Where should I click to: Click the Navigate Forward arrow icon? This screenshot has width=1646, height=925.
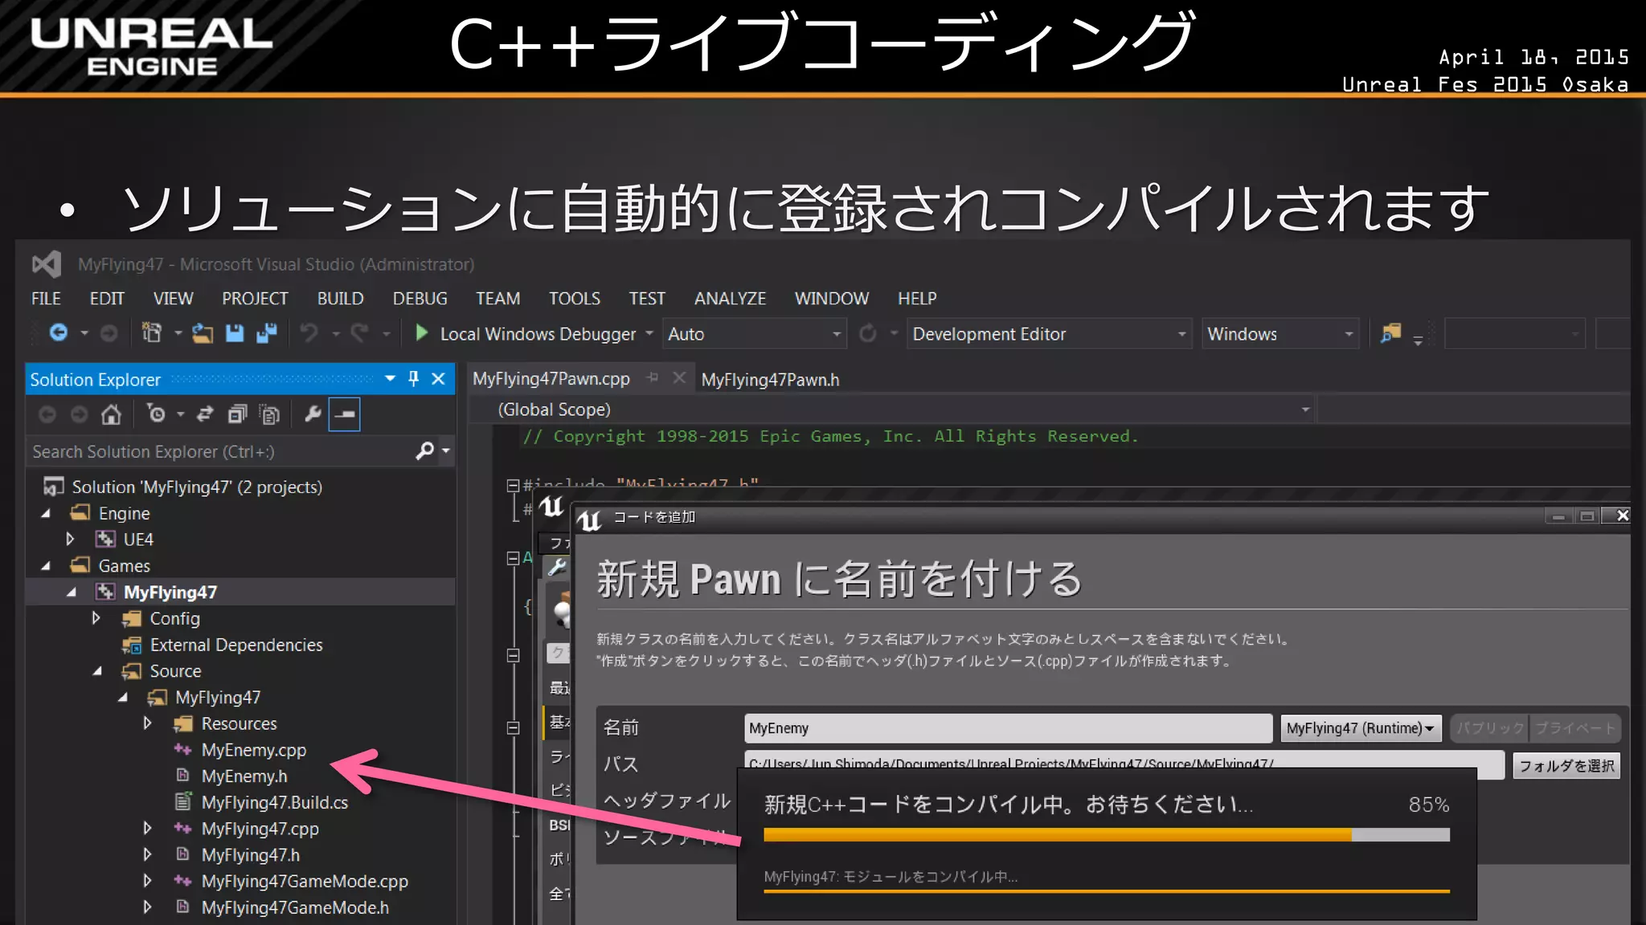tap(109, 332)
